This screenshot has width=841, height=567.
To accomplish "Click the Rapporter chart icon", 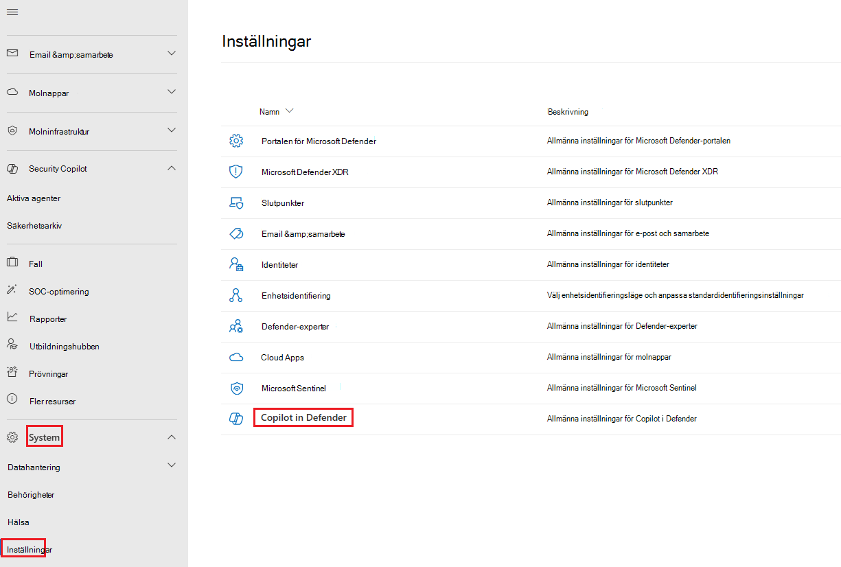I will pos(12,317).
